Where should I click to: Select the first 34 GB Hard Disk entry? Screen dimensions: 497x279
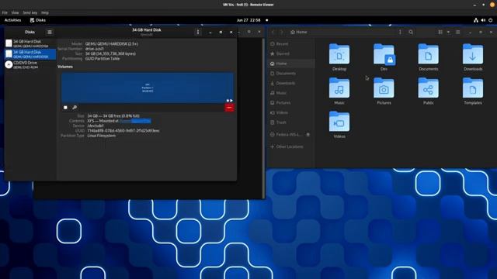[30, 43]
